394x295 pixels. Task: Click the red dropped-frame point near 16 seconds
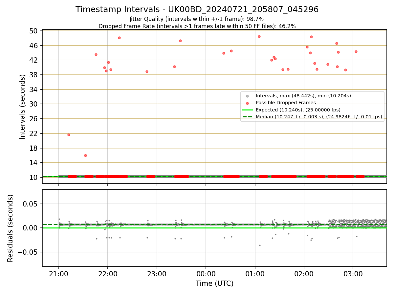pos(85,155)
